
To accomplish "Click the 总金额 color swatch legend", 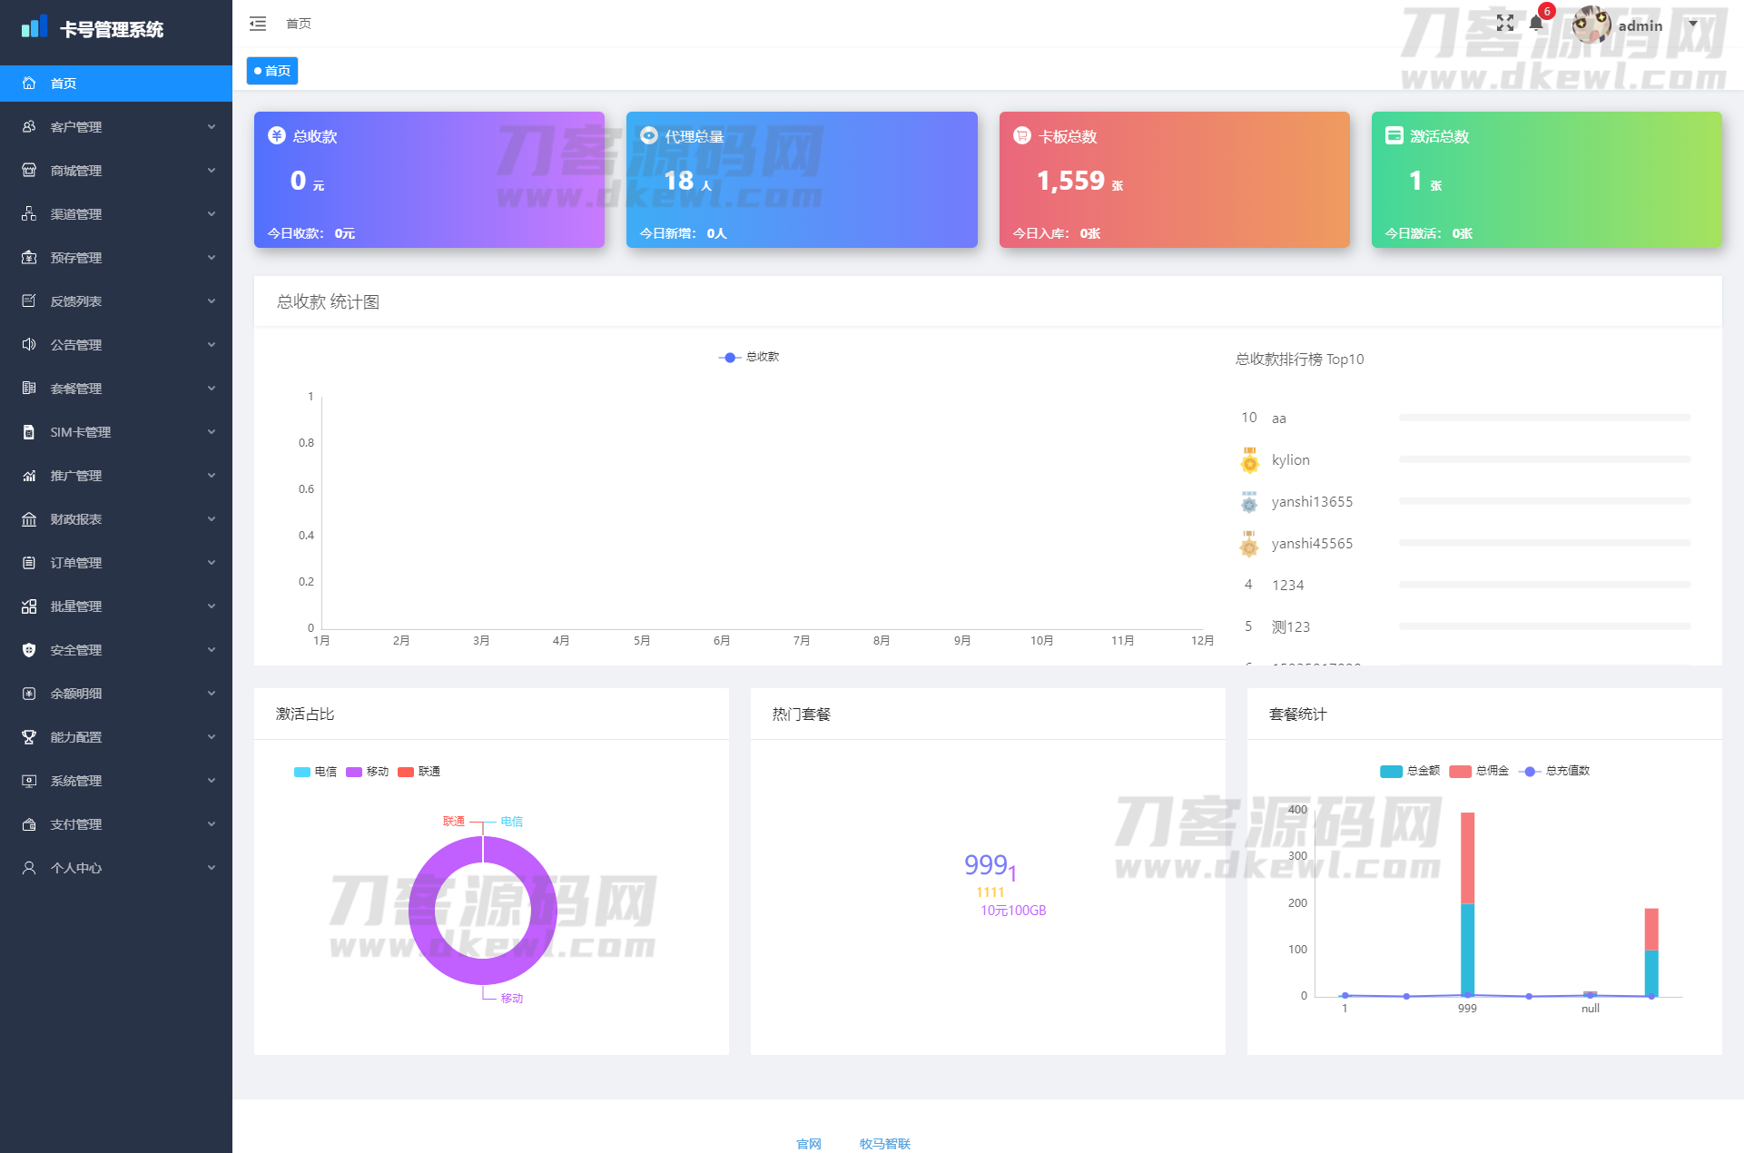I will [1391, 771].
